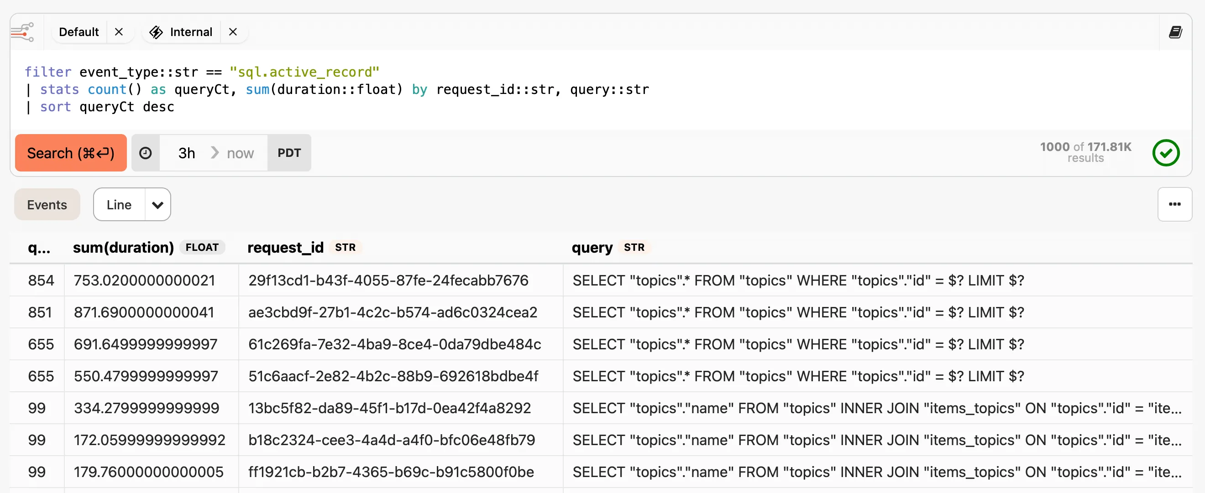Switch to the Default tab
The width and height of the screenshot is (1205, 493).
pyautogui.click(x=79, y=32)
